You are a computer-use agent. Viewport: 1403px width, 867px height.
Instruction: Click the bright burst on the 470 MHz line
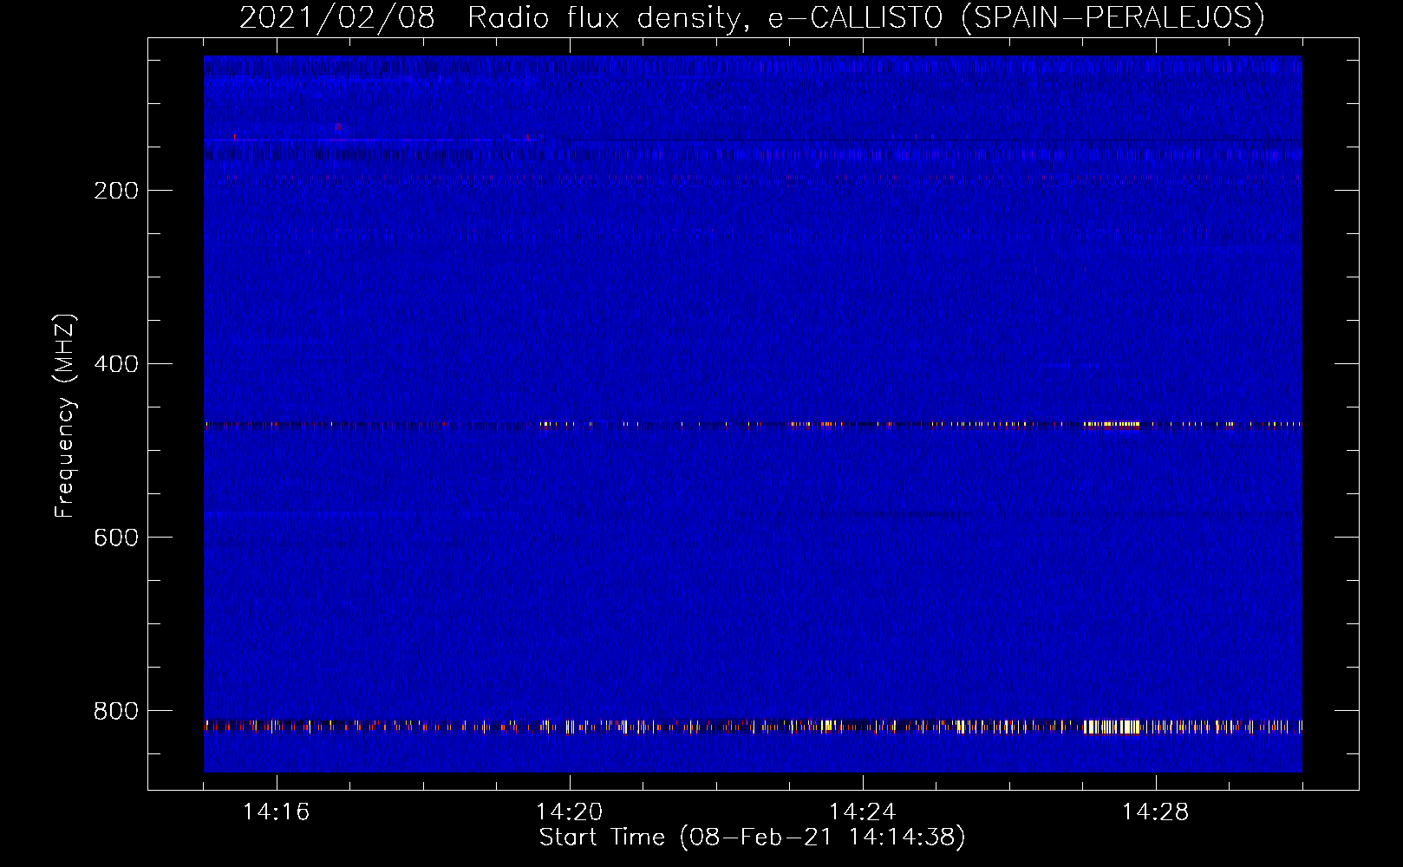[x=1112, y=425]
